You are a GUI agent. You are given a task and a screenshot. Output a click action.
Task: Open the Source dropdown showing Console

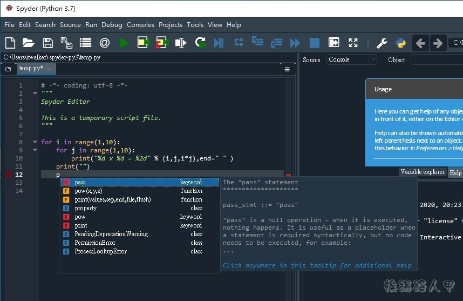351,59
